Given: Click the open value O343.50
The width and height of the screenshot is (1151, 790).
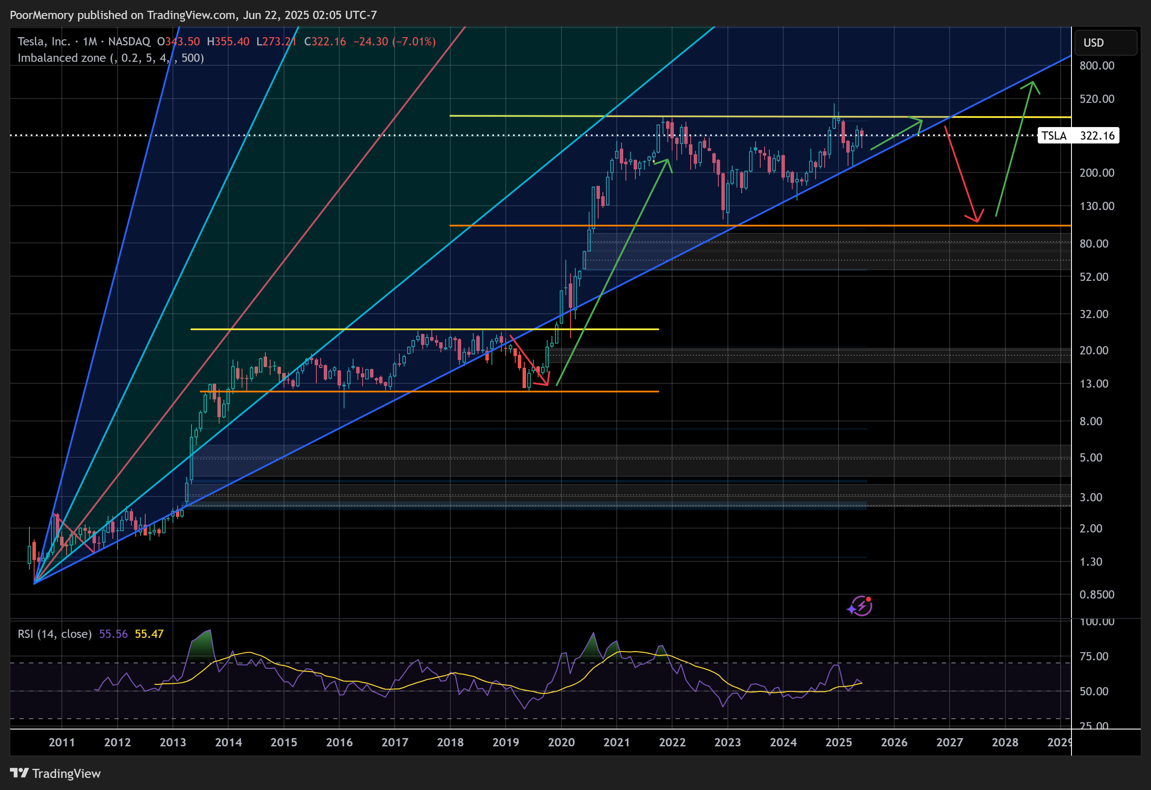Looking at the screenshot, I should click(x=179, y=41).
